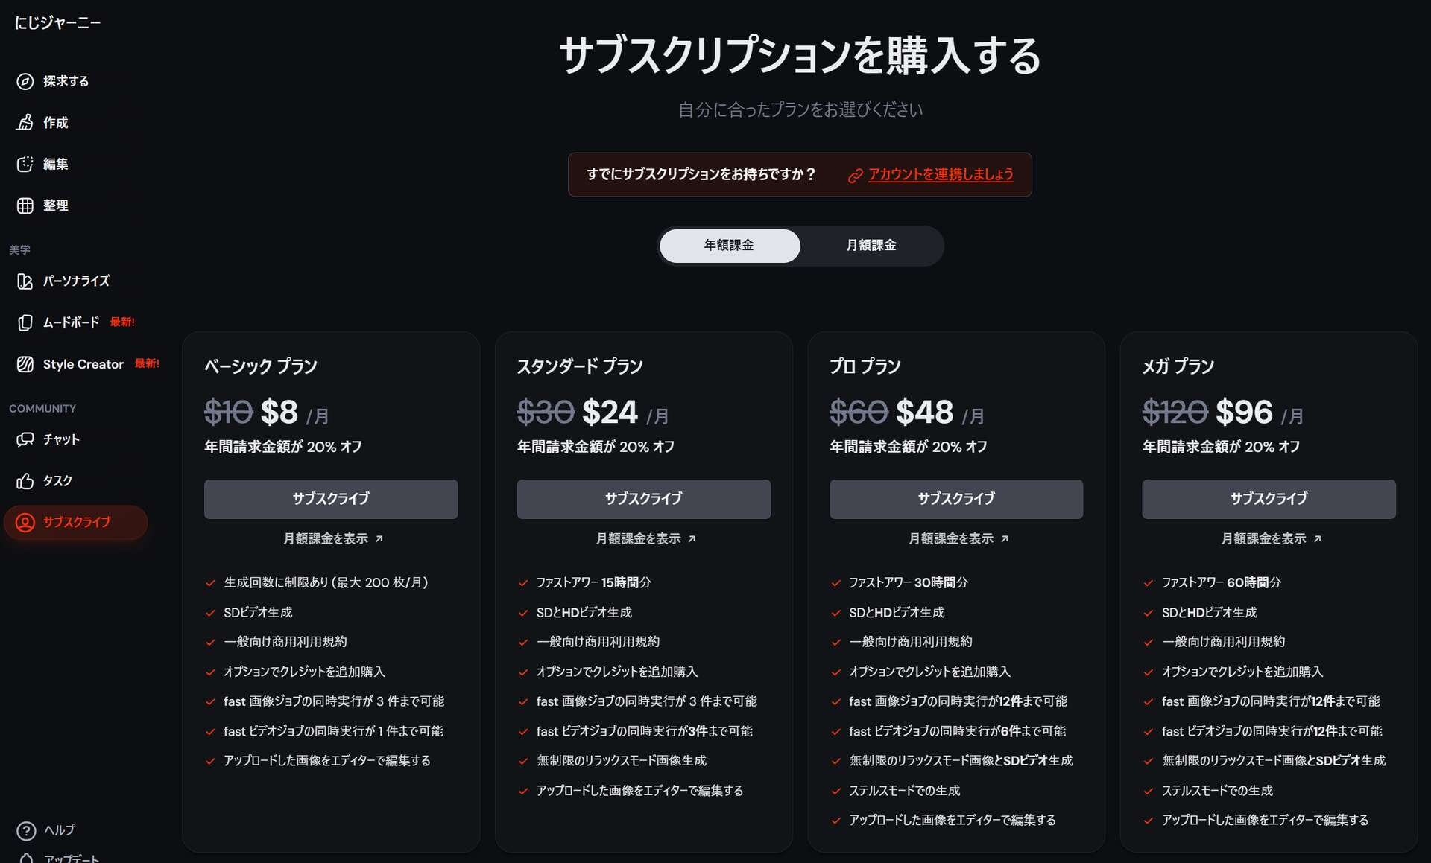Open the Help question mark icon
The height and width of the screenshot is (863, 1431).
click(26, 830)
